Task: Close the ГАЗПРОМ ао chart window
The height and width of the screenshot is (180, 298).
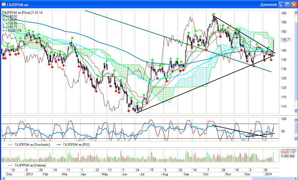Action: (294, 5)
